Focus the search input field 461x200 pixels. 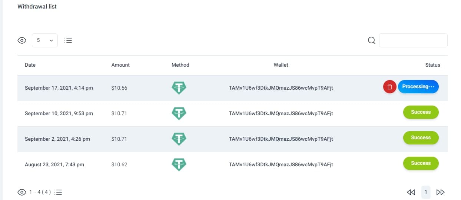click(x=413, y=40)
